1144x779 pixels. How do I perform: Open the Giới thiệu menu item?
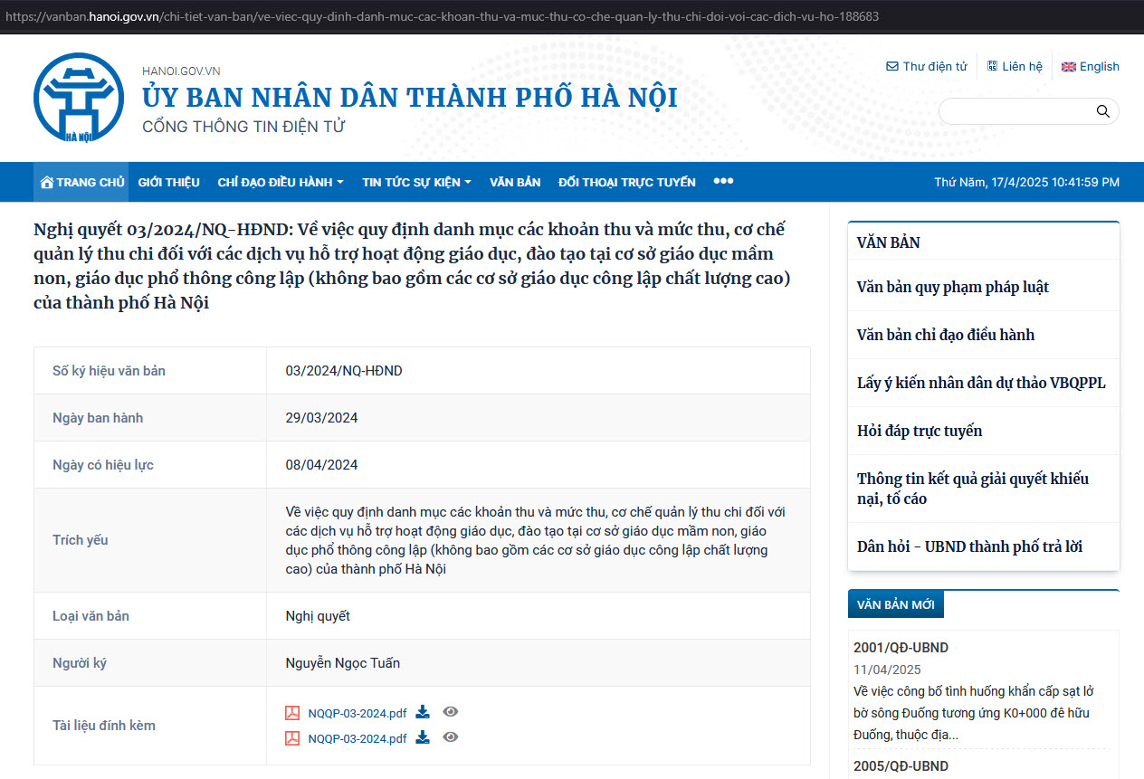pos(168,182)
